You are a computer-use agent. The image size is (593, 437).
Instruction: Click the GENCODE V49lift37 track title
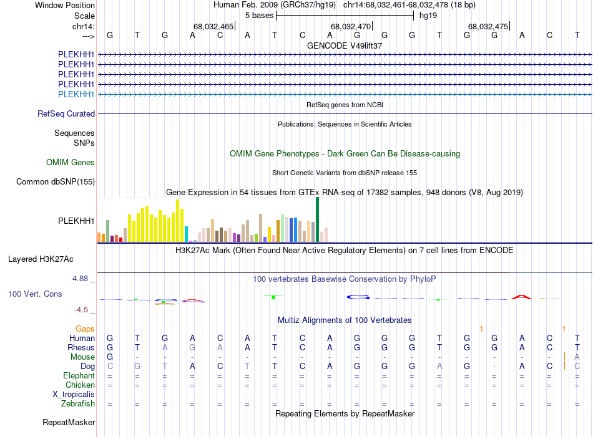(345, 46)
